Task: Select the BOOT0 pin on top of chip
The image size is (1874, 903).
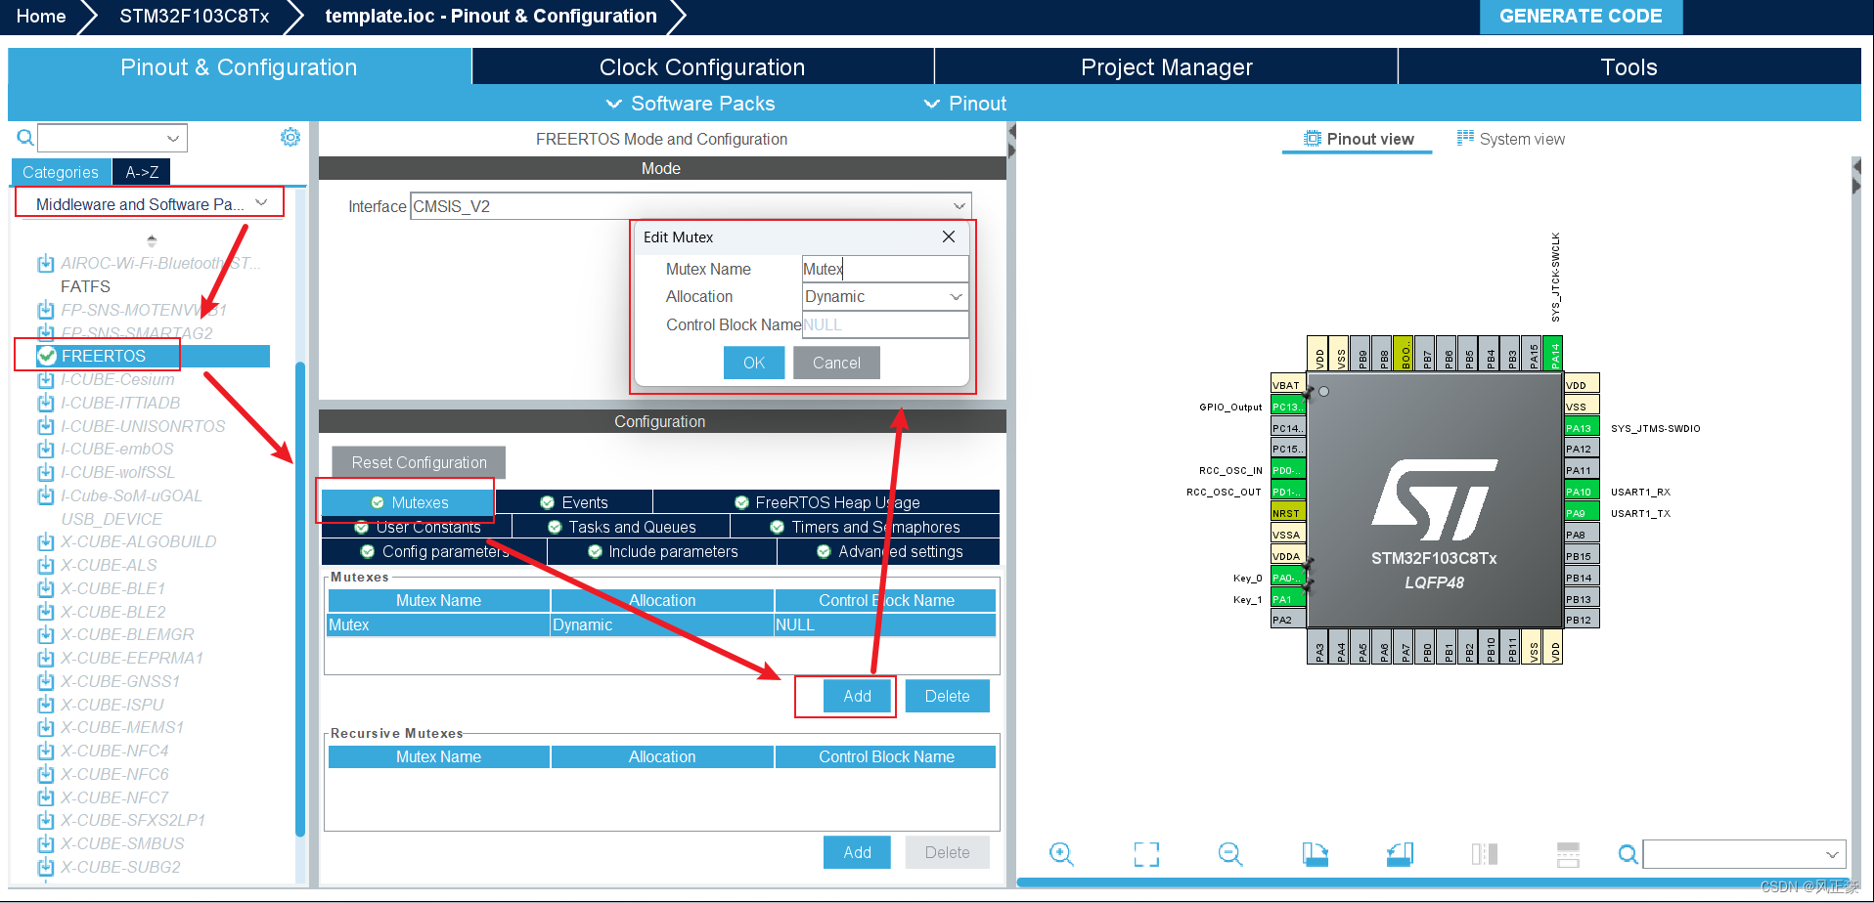Action: (x=1404, y=354)
